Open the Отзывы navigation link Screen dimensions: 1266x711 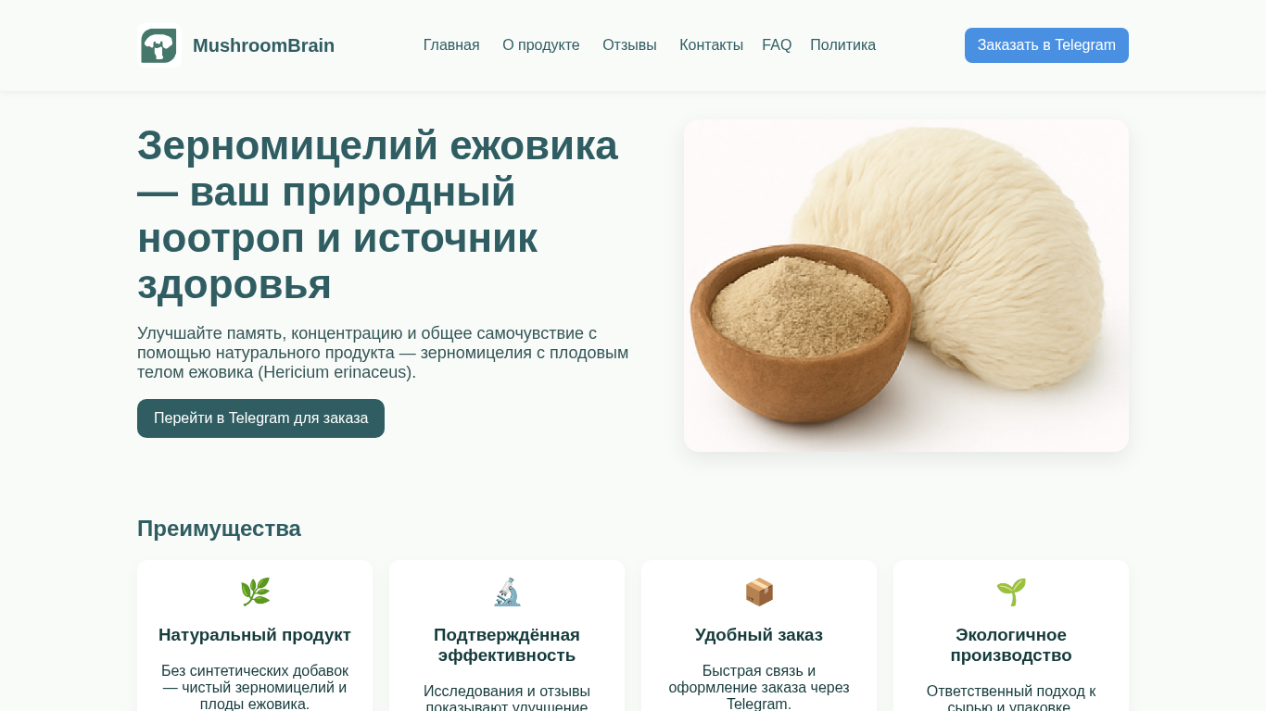coord(629,45)
